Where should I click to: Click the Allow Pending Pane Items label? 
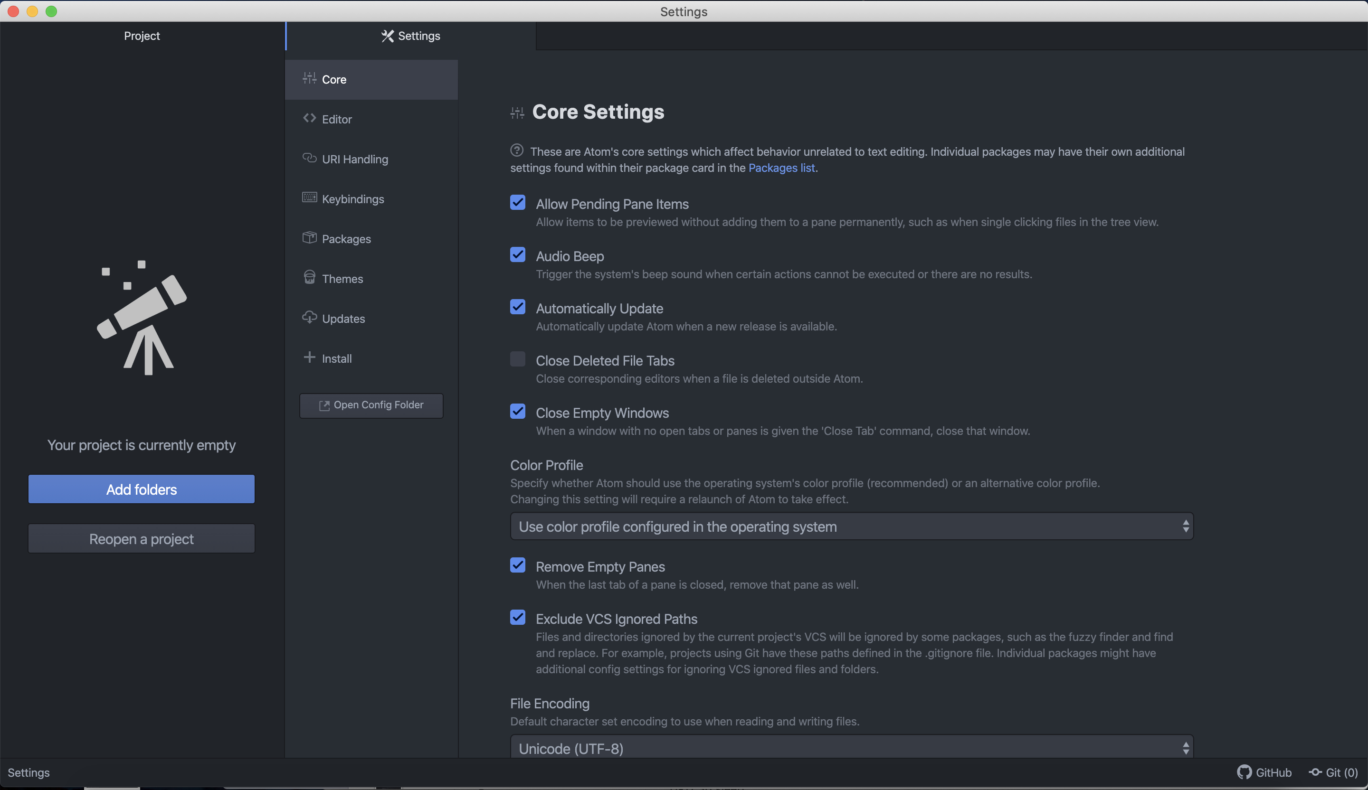(x=612, y=204)
